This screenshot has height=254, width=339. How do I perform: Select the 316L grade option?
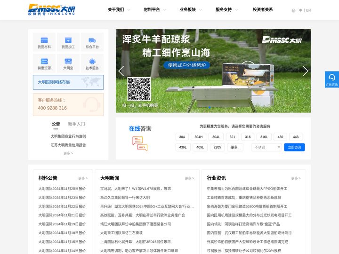[264, 137]
